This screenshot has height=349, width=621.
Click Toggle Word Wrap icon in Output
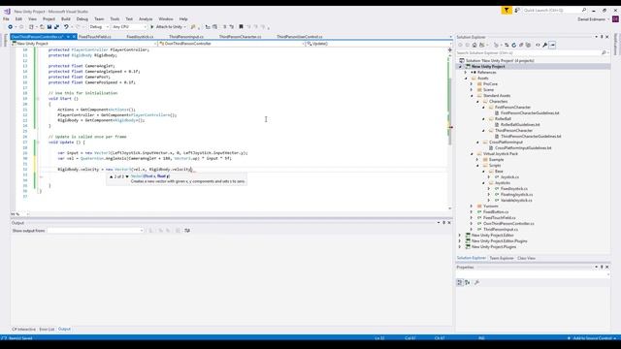[187, 231]
